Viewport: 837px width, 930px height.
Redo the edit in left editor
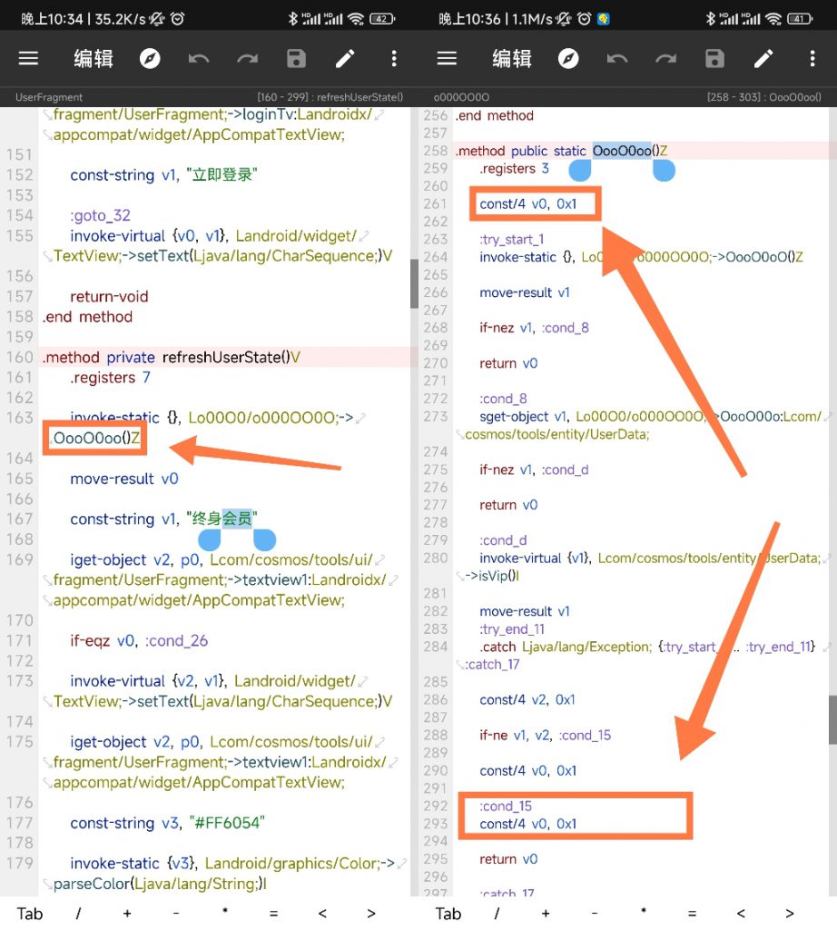tap(248, 59)
